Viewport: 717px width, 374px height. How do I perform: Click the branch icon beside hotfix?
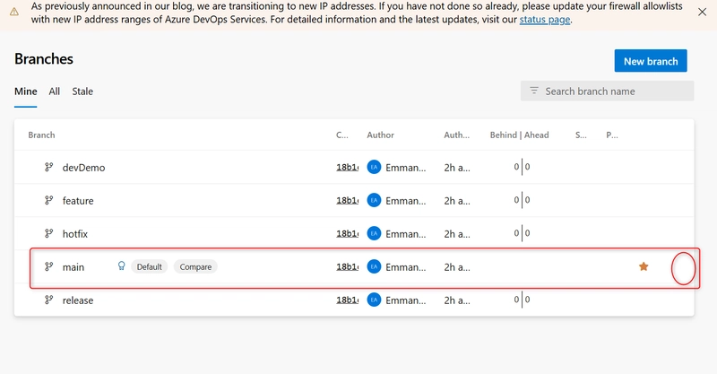pyautogui.click(x=48, y=233)
